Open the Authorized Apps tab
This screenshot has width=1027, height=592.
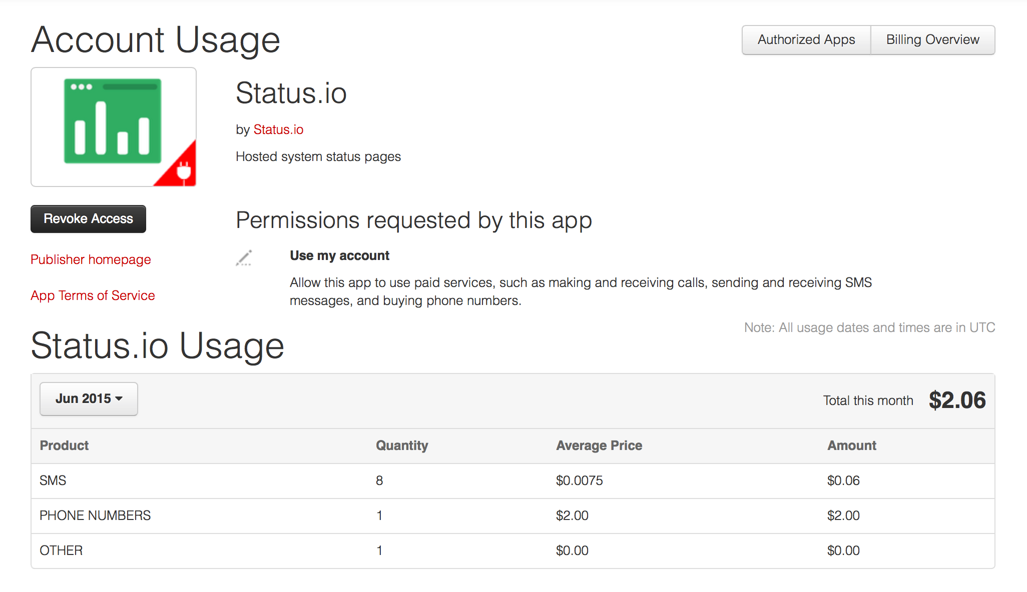pos(806,40)
